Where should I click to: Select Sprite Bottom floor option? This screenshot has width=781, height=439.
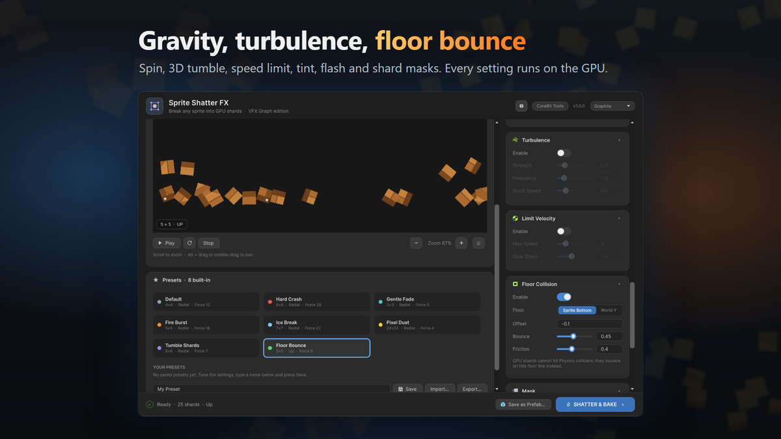577,310
